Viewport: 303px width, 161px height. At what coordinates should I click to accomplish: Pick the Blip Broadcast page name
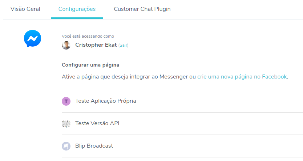pyautogui.click(x=94, y=146)
